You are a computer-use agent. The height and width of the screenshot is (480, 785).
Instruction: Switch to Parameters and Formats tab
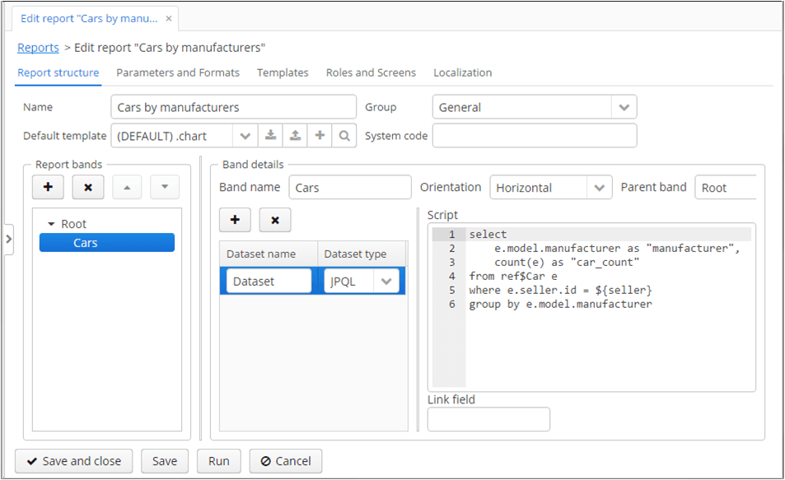[x=178, y=72]
